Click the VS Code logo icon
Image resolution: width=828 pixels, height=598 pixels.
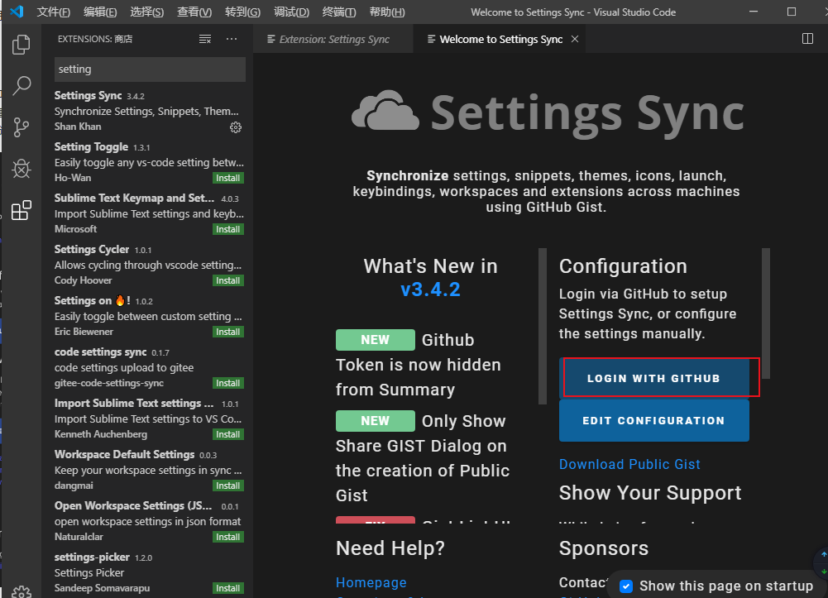(17, 11)
